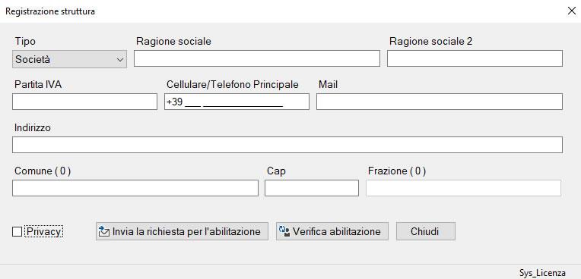Click the refresh icon on Verifica abilitazione
The image size is (581, 279).
point(284,232)
